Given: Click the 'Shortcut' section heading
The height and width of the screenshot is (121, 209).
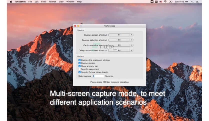Looking at the screenshot, I should (x=81, y=30).
